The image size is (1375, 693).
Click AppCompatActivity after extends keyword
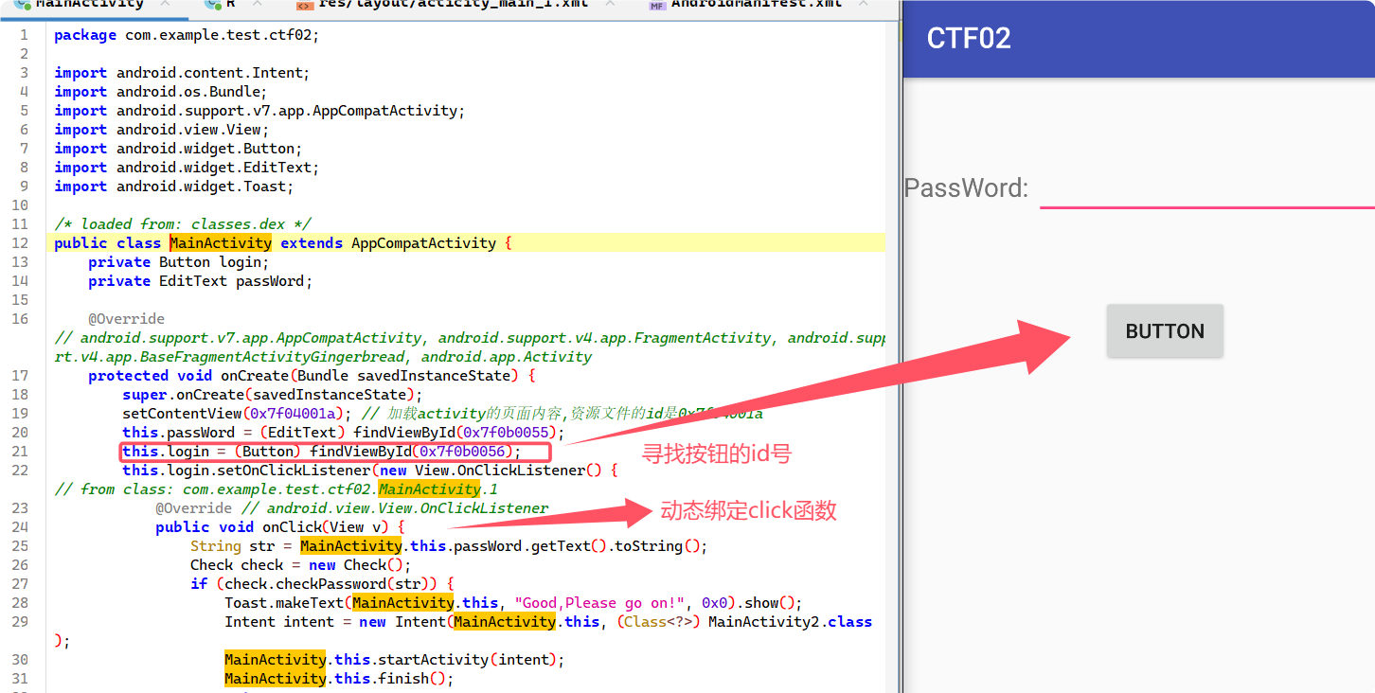(x=423, y=243)
